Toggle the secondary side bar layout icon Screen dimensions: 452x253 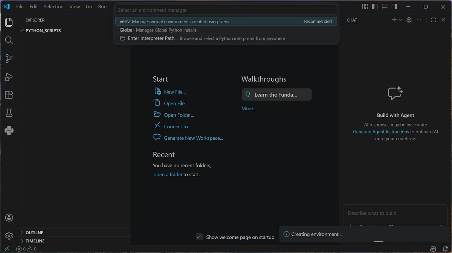pyautogui.click(x=394, y=6)
